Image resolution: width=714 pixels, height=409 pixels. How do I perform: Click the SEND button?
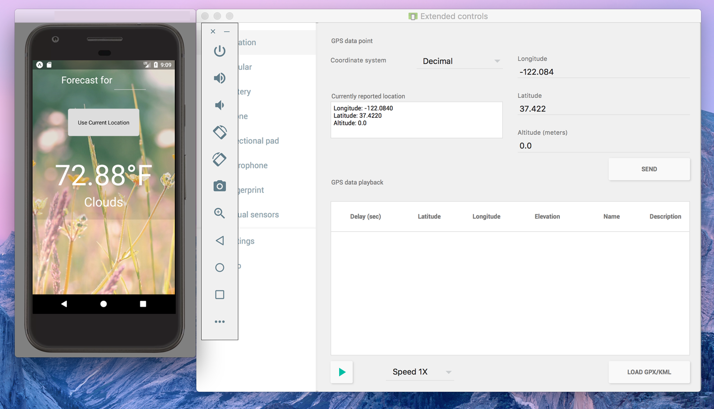649,169
